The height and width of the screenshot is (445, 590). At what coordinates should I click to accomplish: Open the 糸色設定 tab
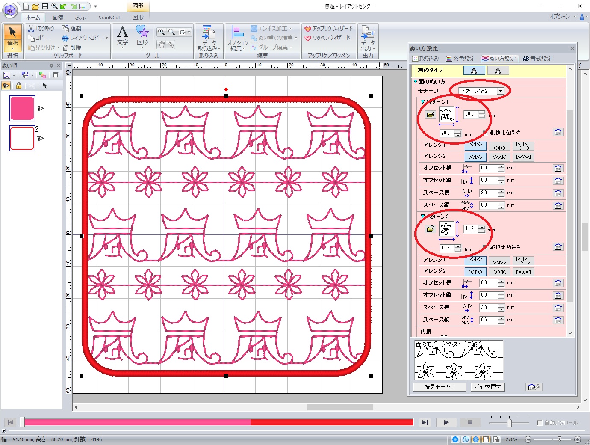460,59
